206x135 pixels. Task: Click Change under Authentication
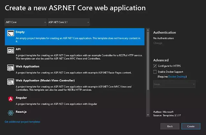158,43
